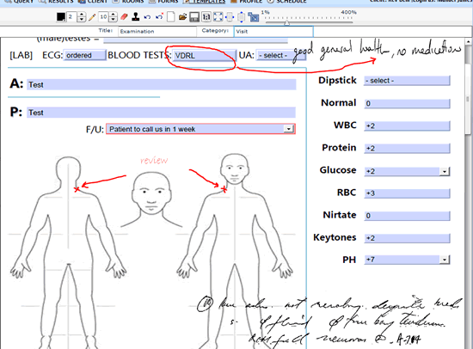Screen dimensions: 473x349
Task: Decrease pen width with the down arrow
Action: tap(81, 19)
